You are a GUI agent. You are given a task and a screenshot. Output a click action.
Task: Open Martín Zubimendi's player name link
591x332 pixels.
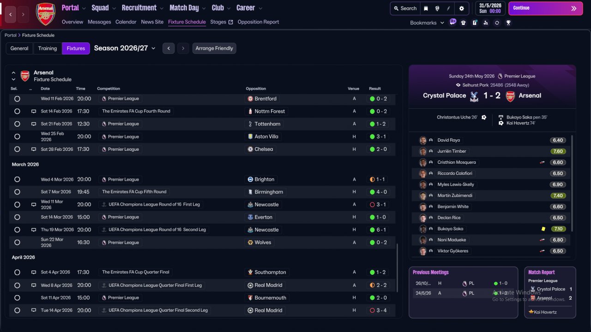coord(455,196)
